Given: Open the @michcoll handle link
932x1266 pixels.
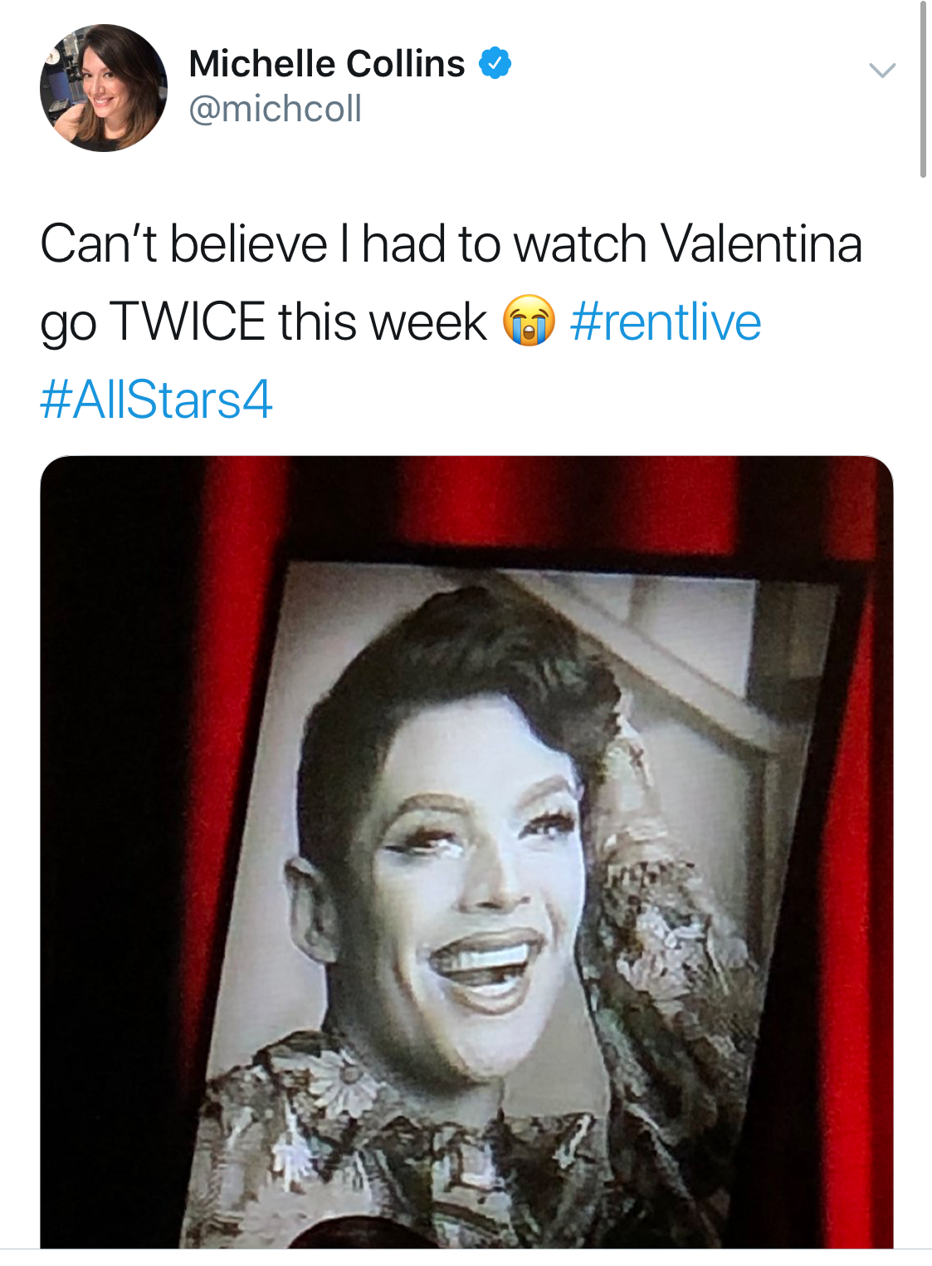Looking at the screenshot, I should click(x=275, y=109).
